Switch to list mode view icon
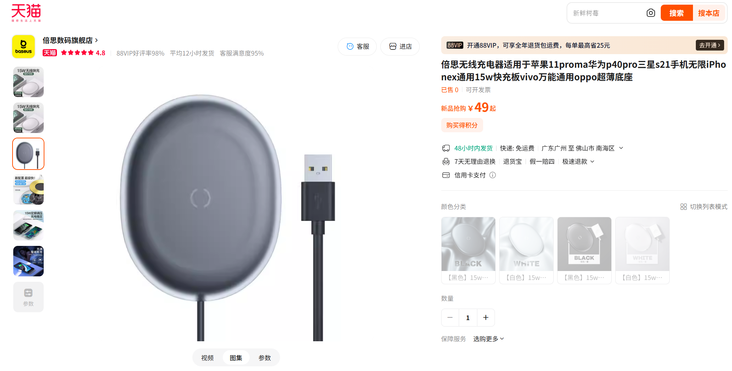The height and width of the screenshot is (371, 732). [x=683, y=207]
